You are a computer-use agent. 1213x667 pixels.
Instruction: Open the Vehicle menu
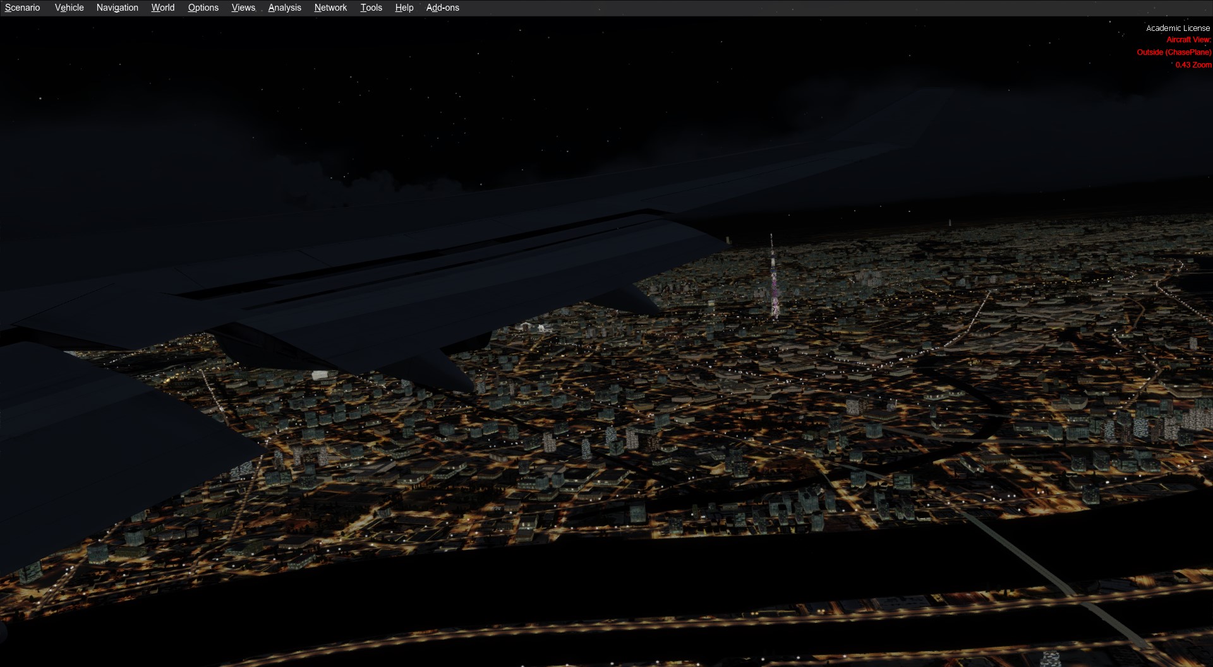click(x=69, y=8)
